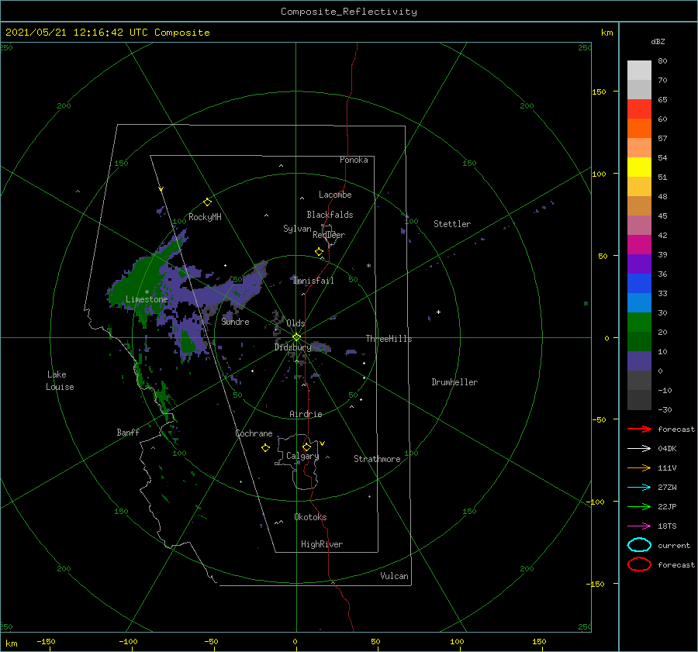The height and width of the screenshot is (652, 698).
Task: Pick the magenta 39-42 dBZ color swatch
Action: click(639, 245)
